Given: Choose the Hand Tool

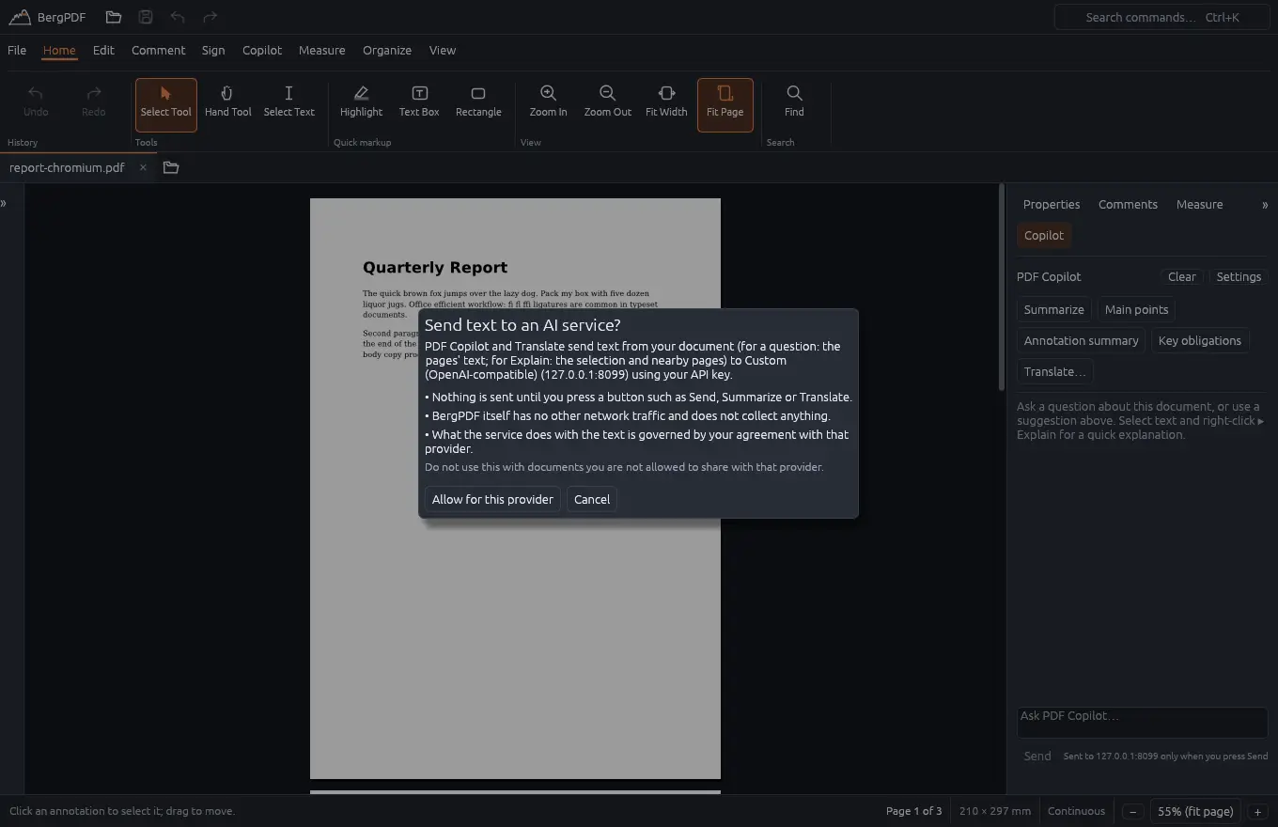Looking at the screenshot, I should [x=228, y=104].
